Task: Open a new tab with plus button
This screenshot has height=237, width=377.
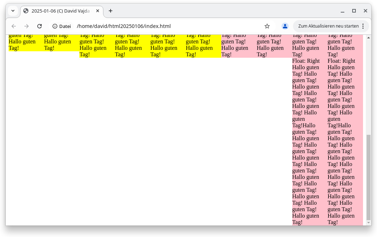Action: pyautogui.click(x=111, y=11)
